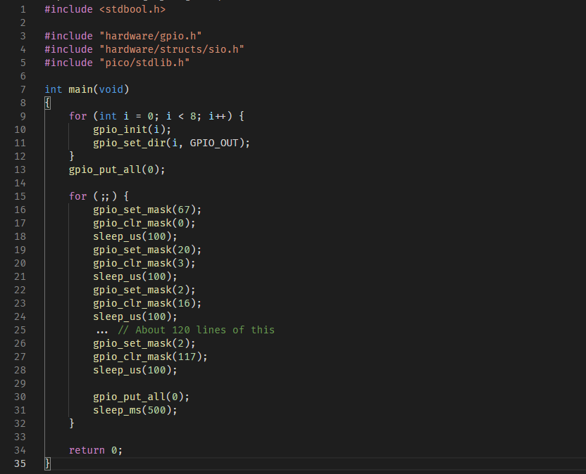Click the "hardware/structs/sio.h" include string
Viewport: 586px width, 474px height.
click(172, 50)
